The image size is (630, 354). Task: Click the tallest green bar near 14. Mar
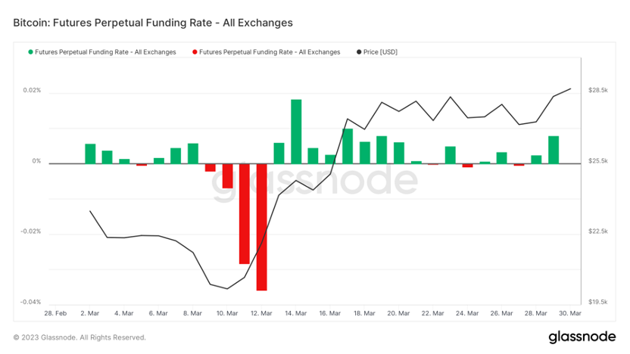click(296, 131)
